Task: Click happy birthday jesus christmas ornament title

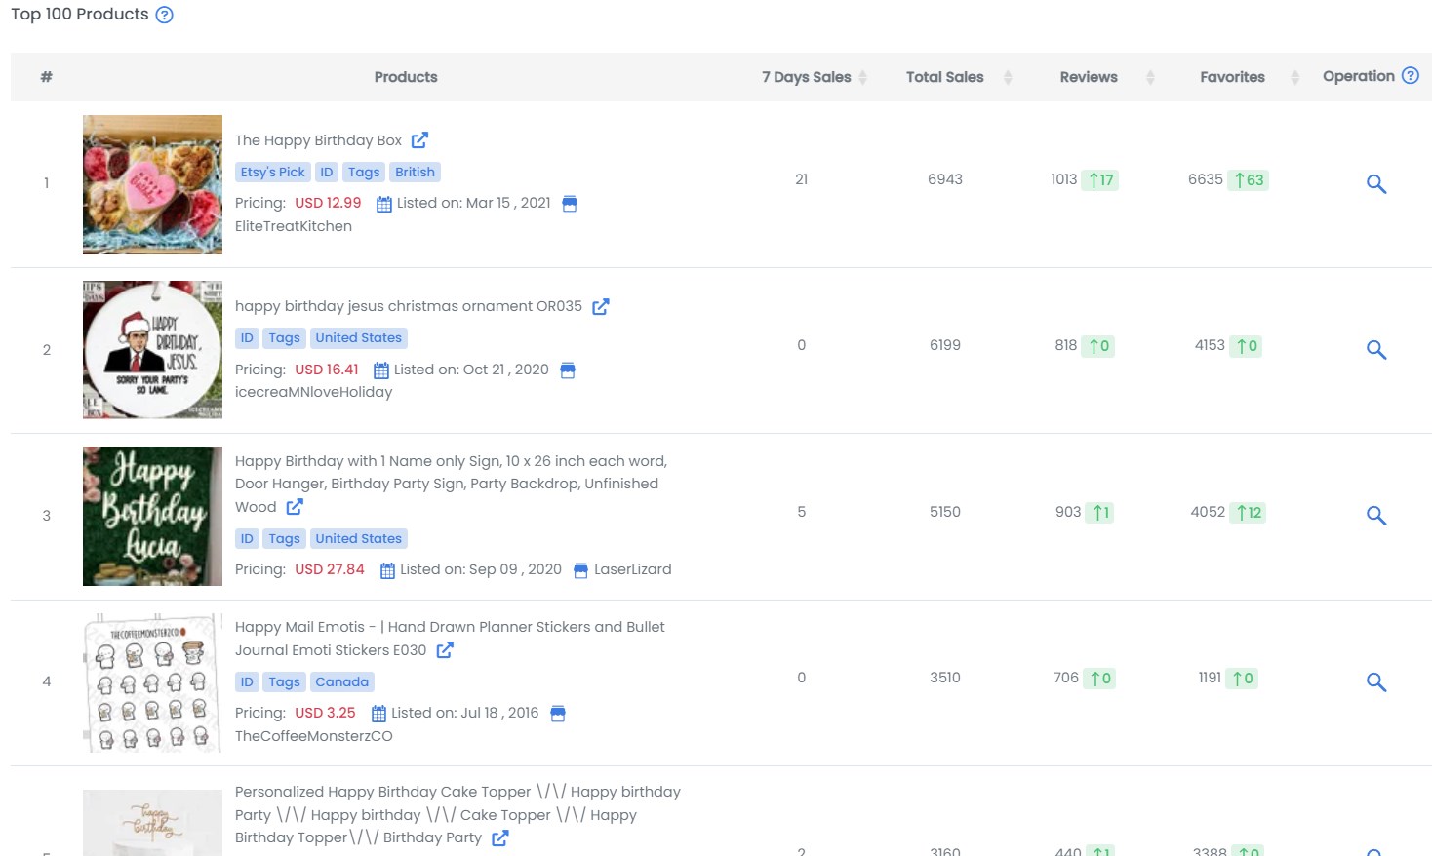Action: pyautogui.click(x=409, y=306)
